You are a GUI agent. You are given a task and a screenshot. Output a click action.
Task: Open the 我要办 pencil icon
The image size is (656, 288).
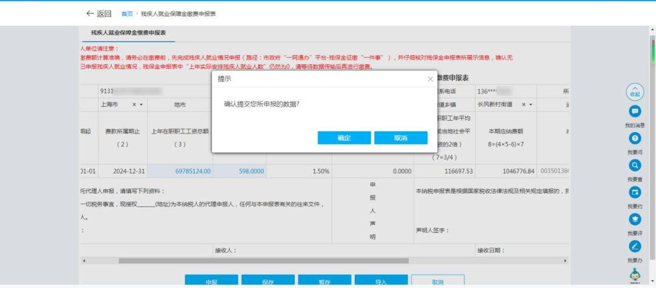[x=635, y=246]
